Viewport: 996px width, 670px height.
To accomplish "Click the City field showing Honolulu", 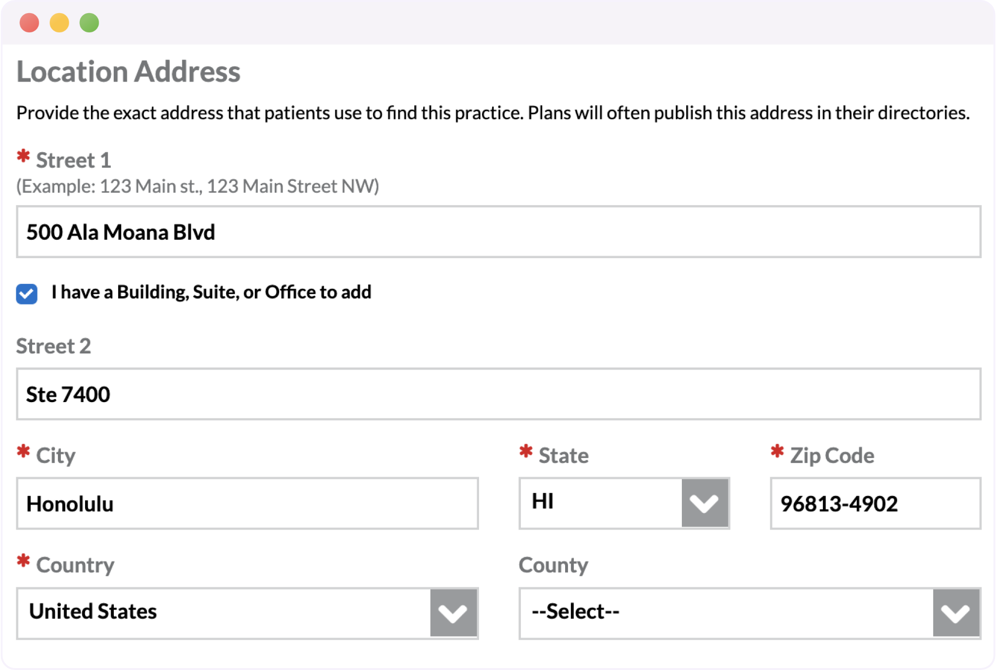I will click(248, 503).
